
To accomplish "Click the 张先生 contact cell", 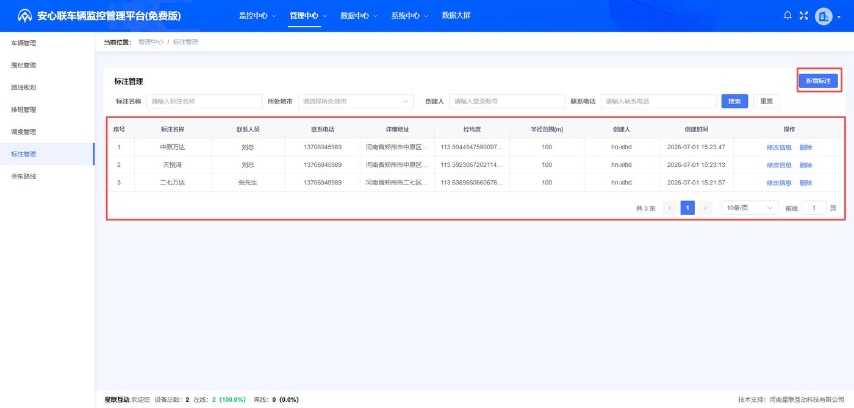I will pos(248,183).
